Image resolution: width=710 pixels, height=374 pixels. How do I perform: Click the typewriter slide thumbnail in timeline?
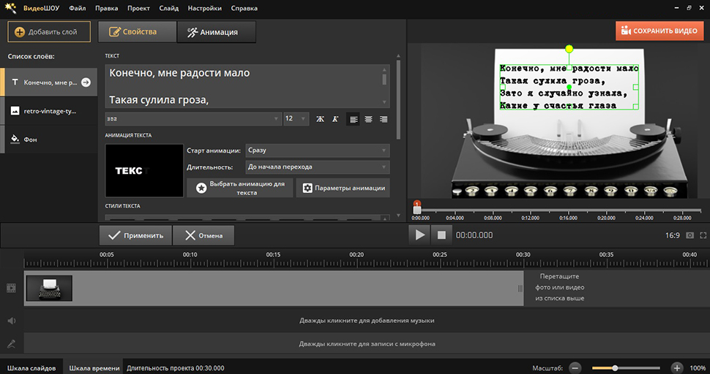49,289
